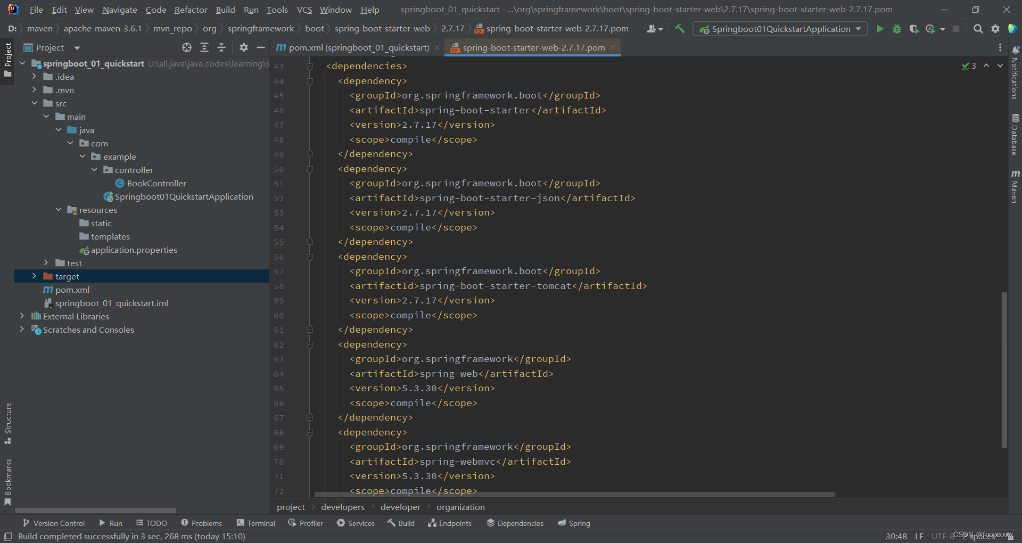Run with coverage icon
The width and height of the screenshot is (1022, 543).
[914, 29]
